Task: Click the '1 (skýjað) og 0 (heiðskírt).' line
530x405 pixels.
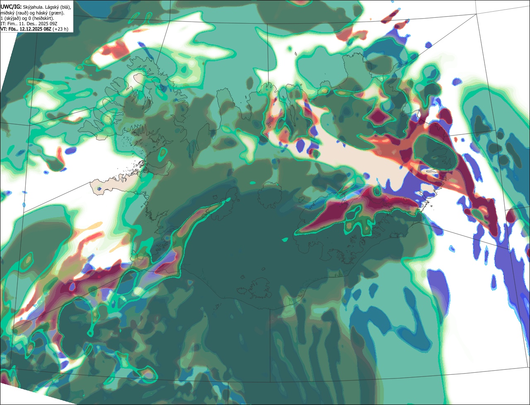Action: [x=27, y=18]
